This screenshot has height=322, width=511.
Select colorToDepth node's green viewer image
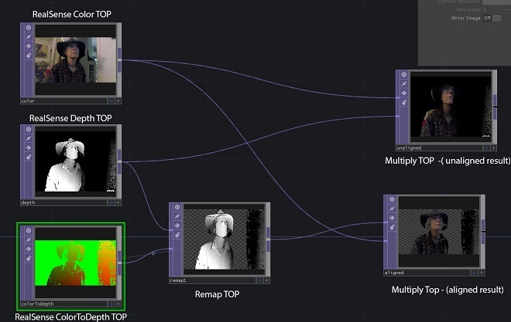[x=76, y=263]
